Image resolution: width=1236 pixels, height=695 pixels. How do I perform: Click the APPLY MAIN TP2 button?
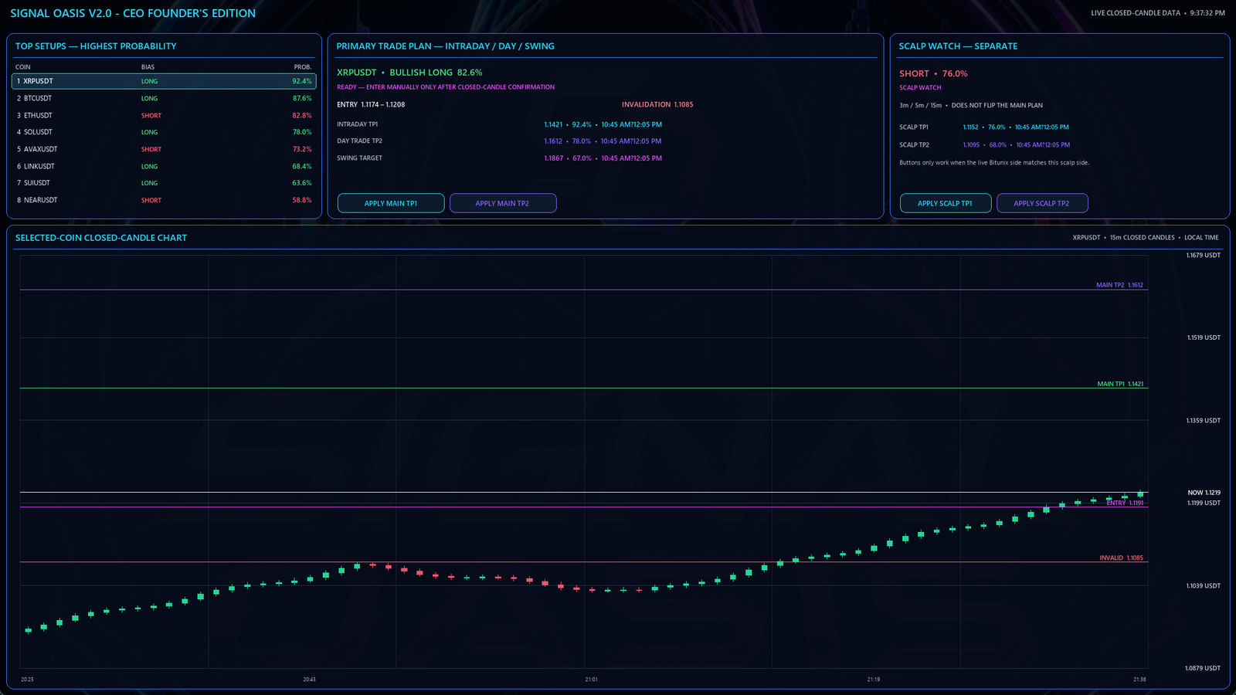[x=503, y=203]
